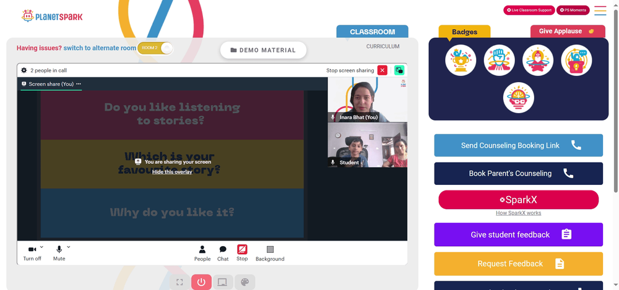Screen dimensions: 619x290
Task: Click the laptop screen icon button
Action: (x=223, y=282)
